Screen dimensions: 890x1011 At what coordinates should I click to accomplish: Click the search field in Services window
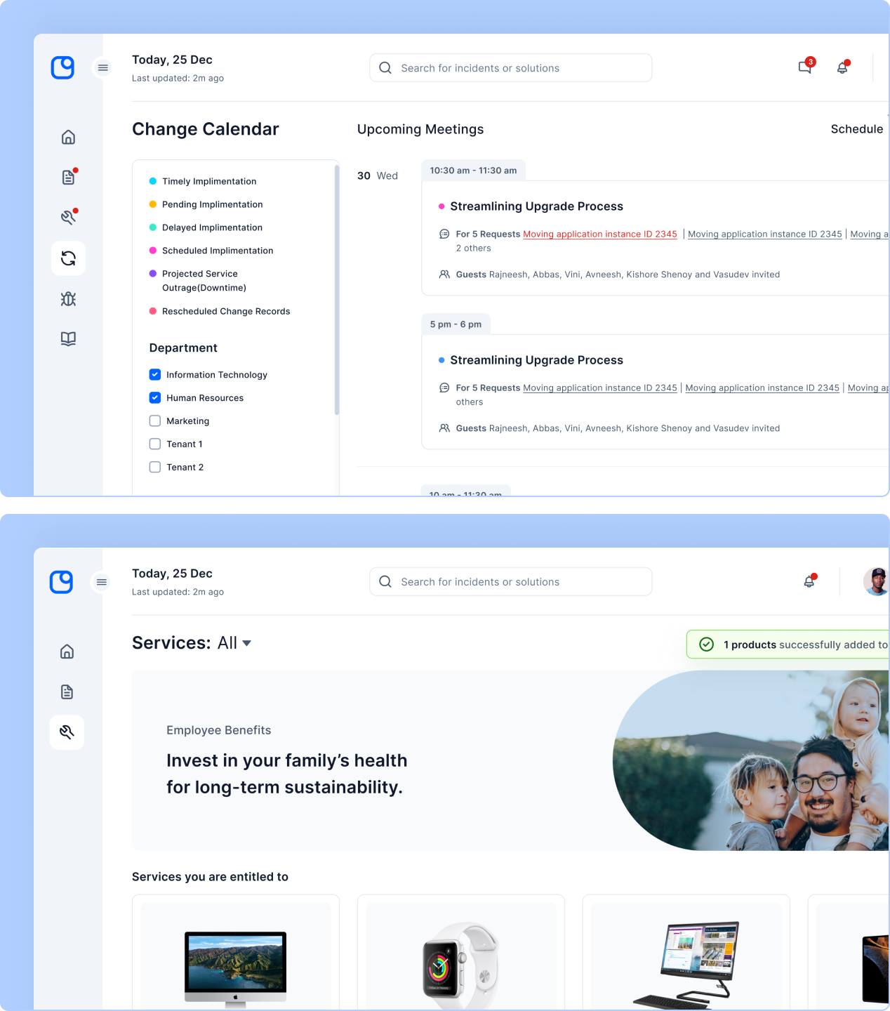[x=511, y=582]
